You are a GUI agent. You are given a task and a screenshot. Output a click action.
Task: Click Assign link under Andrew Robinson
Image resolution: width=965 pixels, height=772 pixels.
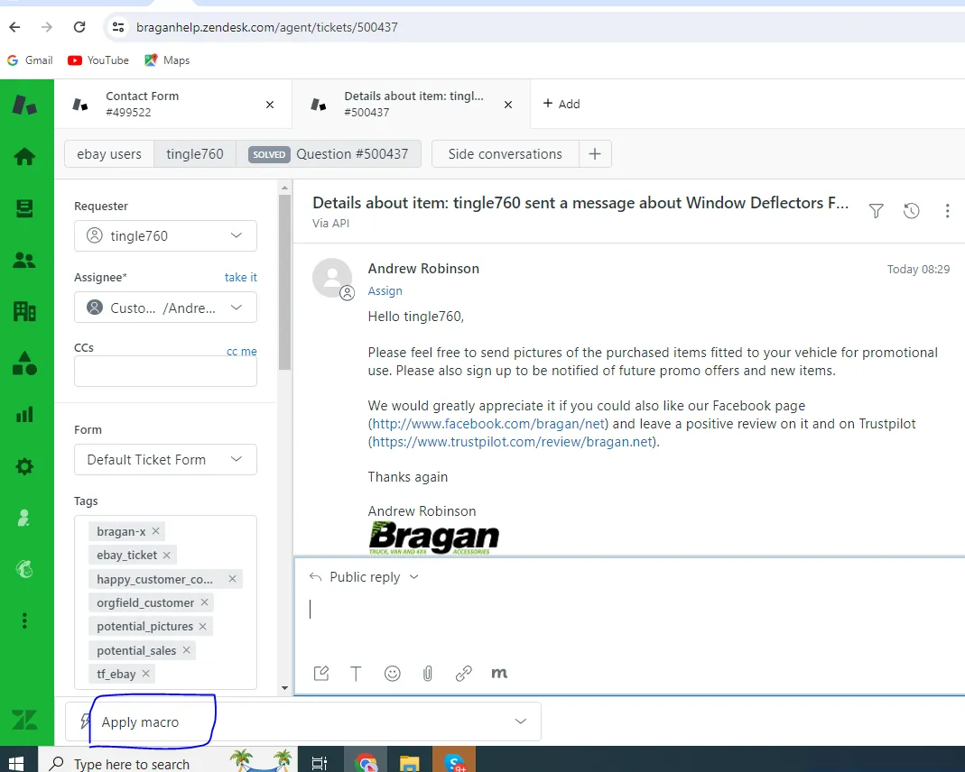(385, 290)
